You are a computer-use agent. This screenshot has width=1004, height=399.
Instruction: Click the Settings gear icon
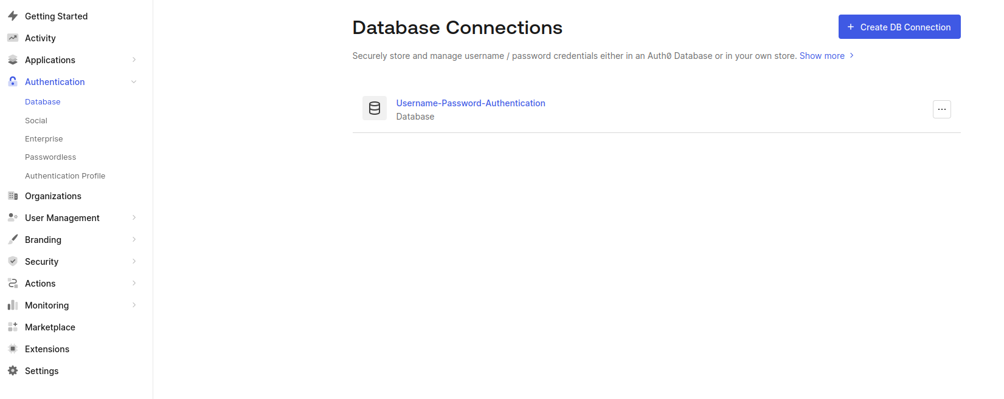13,370
